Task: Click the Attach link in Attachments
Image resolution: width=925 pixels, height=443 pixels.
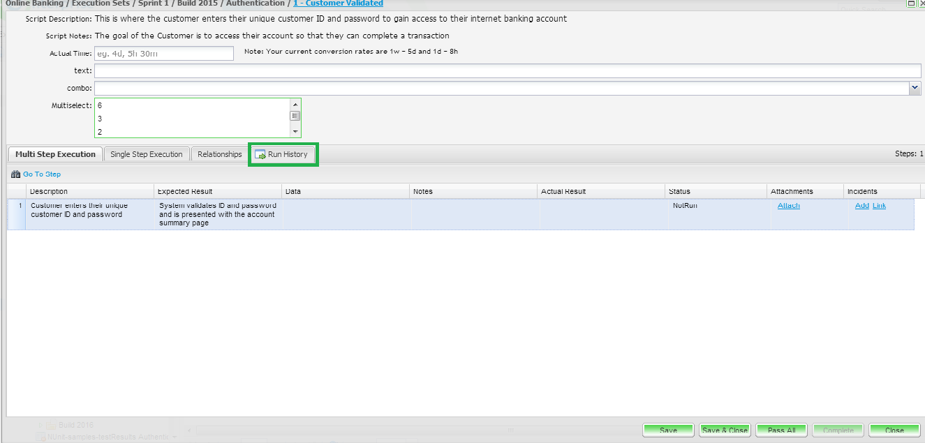Action: coord(788,206)
